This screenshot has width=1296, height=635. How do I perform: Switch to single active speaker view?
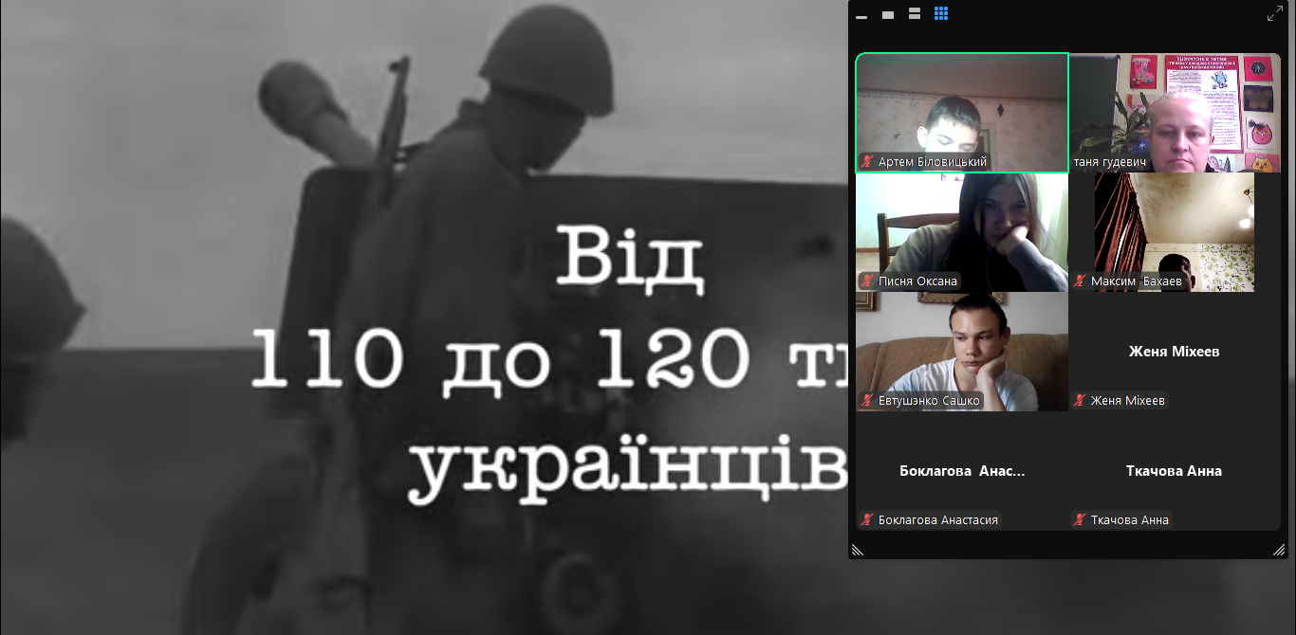pos(888,15)
